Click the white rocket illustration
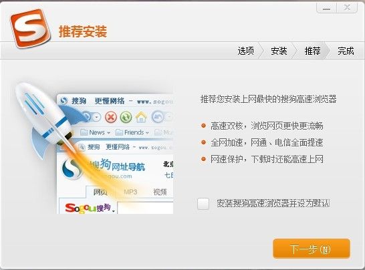This screenshot has height=270, width=365. pos(44,116)
